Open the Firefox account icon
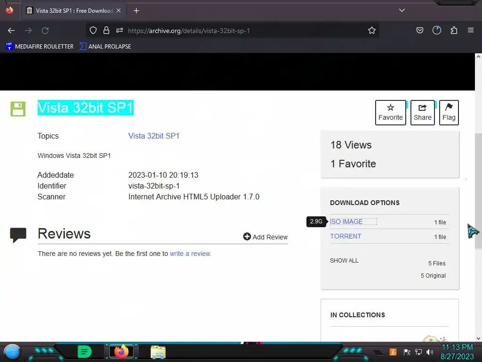This screenshot has width=482, height=362. pyautogui.click(x=436, y=30)
